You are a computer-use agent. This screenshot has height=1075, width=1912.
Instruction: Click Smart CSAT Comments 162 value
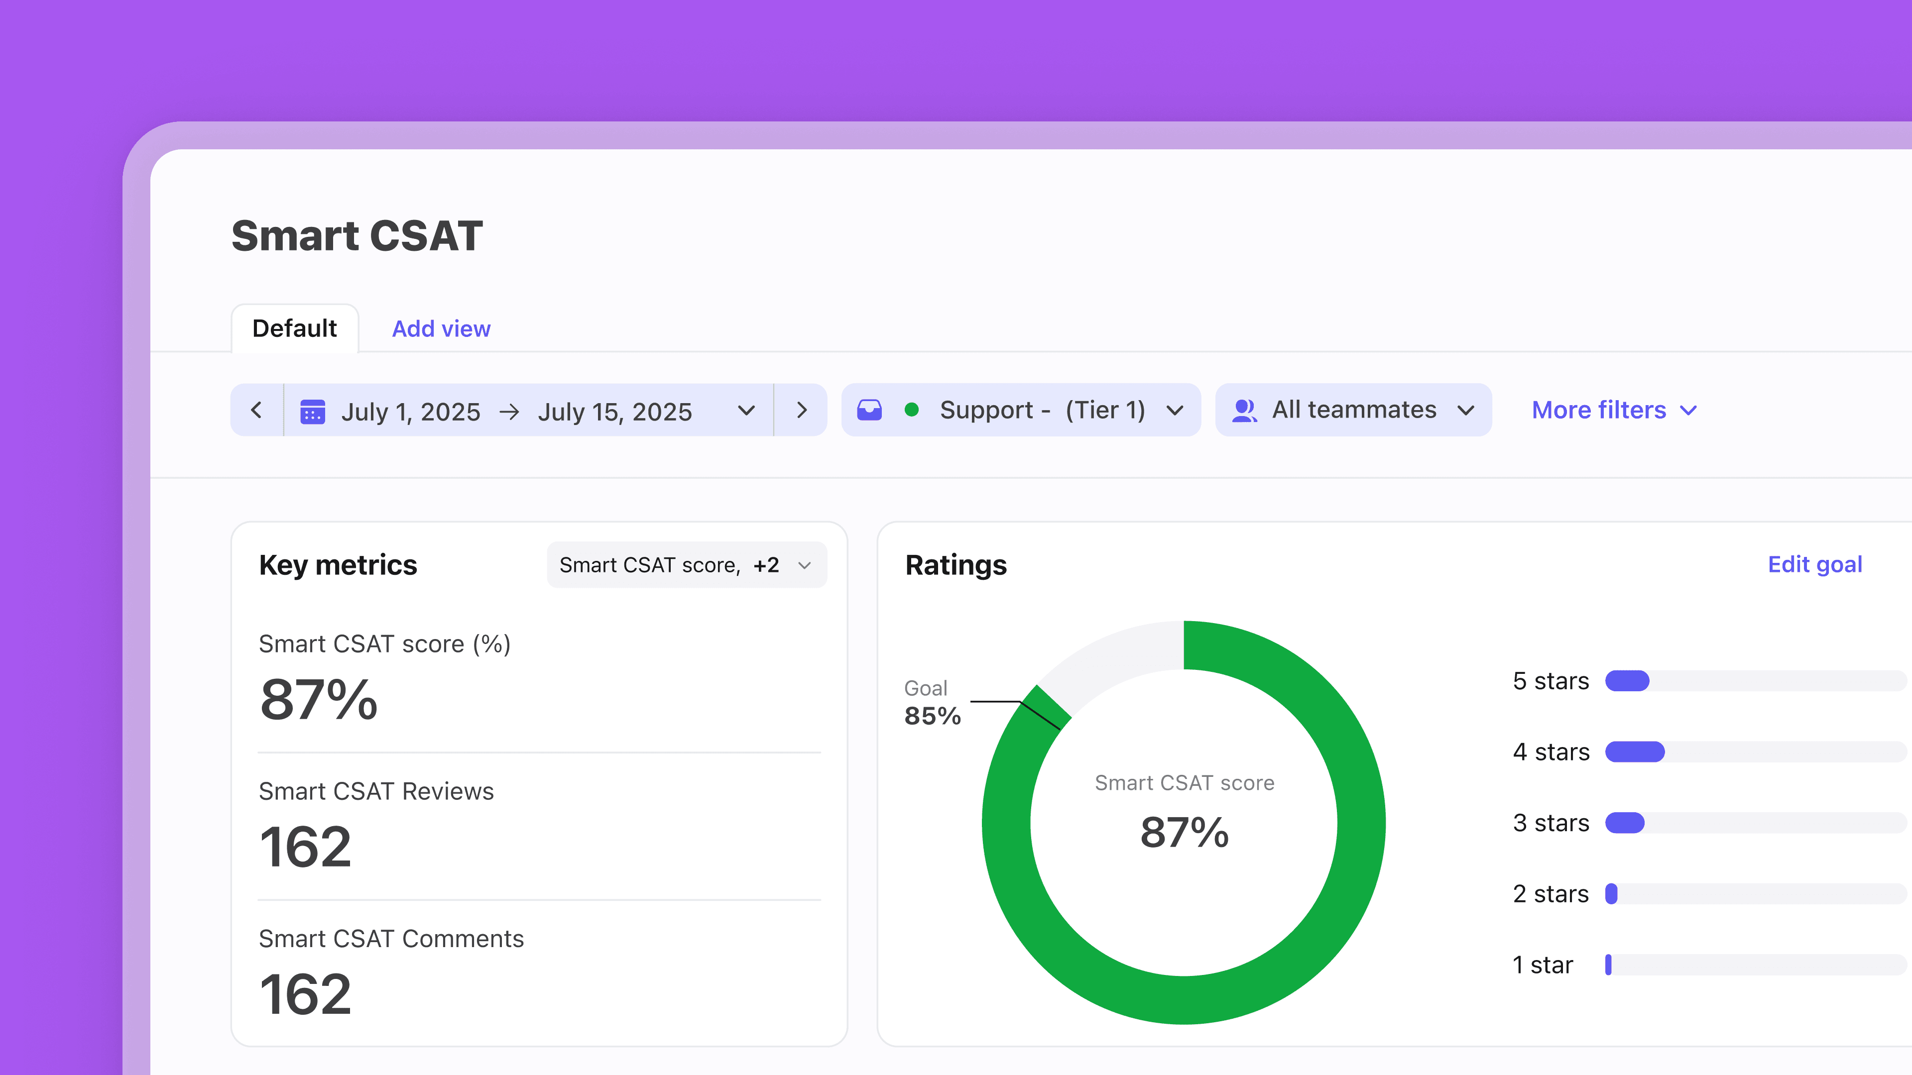coord(305,995)
